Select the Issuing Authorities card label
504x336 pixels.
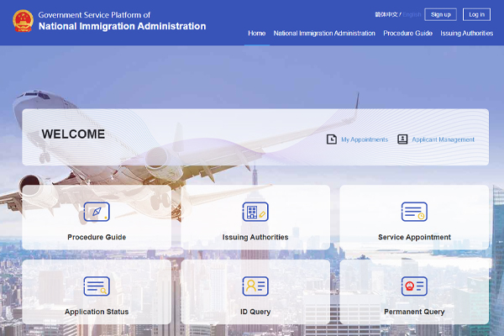coord(255,237)
